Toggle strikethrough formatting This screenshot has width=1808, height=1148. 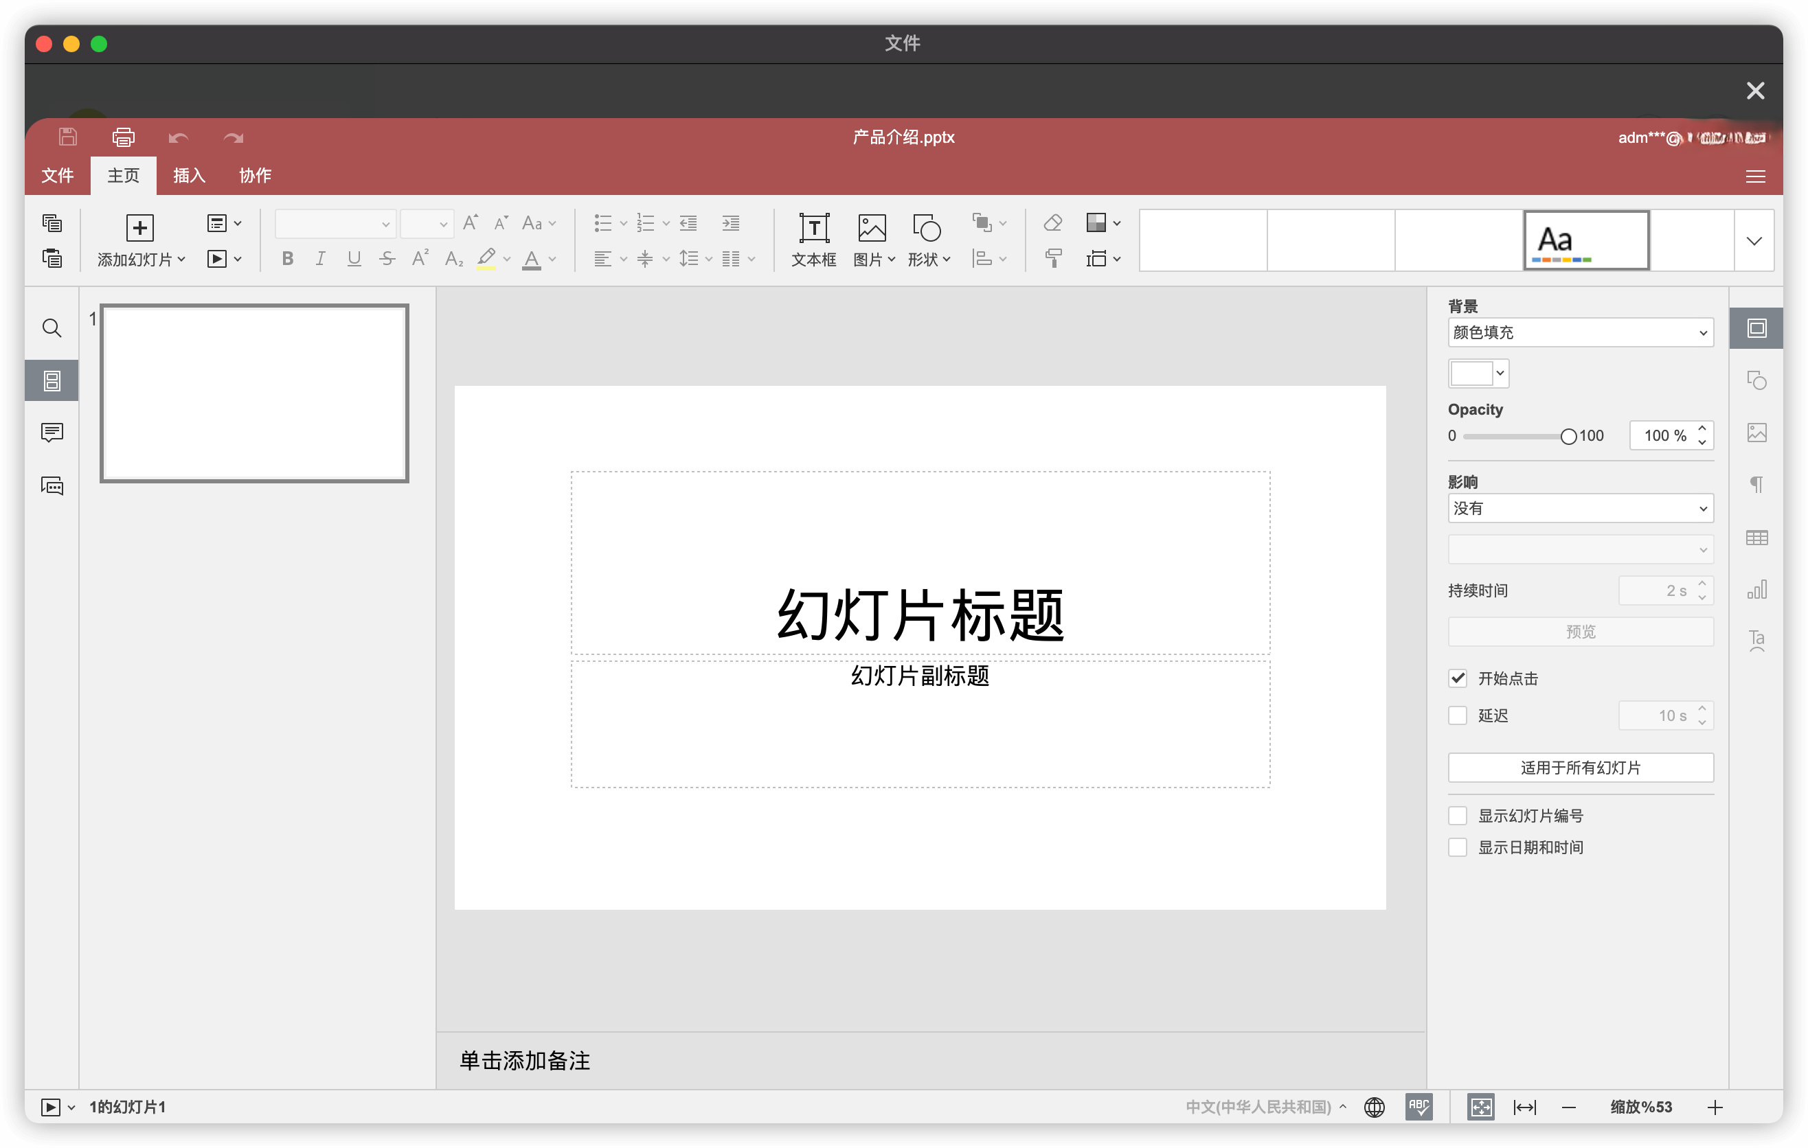click(387, 259)
